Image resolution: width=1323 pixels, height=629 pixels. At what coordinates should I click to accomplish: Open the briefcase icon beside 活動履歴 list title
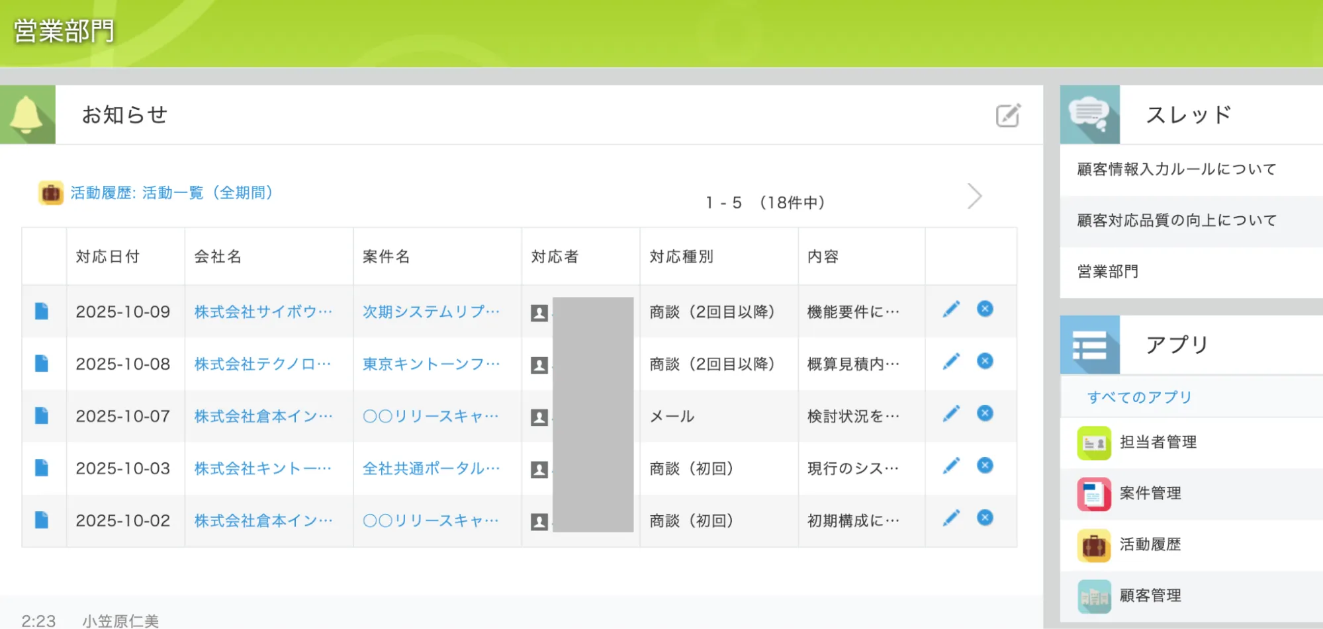[x=51, y=193]
